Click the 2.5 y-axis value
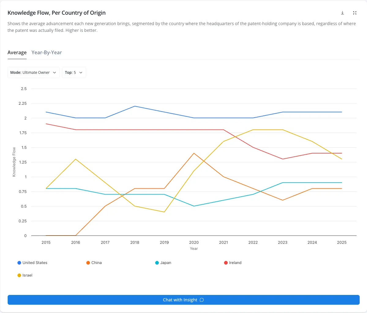Viewport: 367px width, 313px height. (24, 89)
